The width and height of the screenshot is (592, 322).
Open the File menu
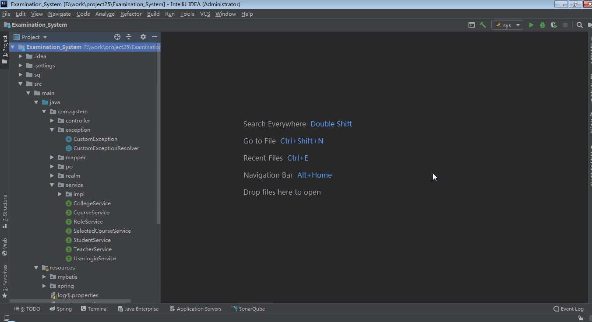tap(6, 14)
